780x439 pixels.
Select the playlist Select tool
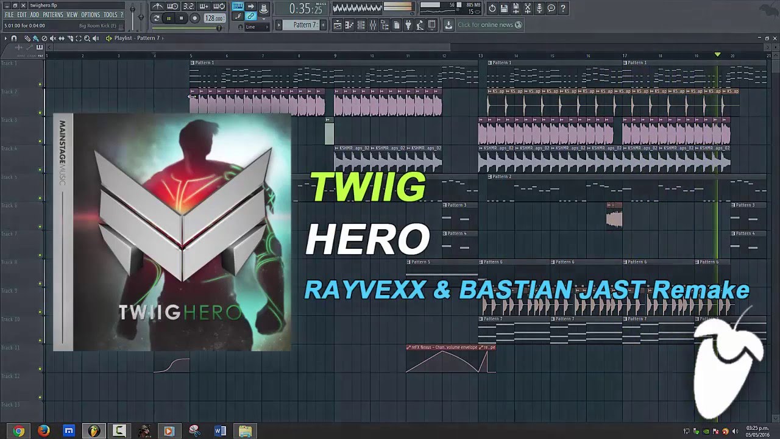[79, 38]
